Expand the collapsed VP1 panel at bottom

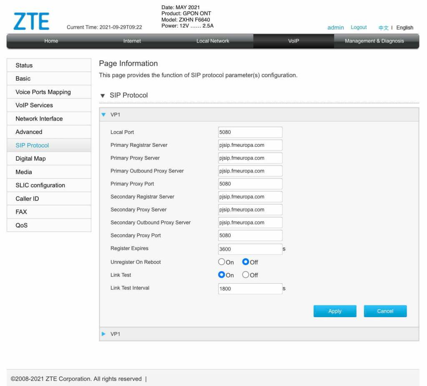coord(103,334)
